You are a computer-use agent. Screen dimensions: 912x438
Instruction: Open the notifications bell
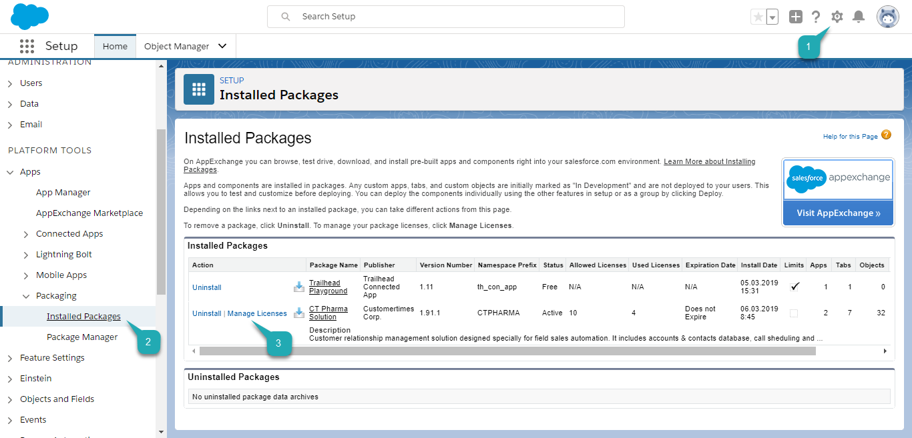(859, 17)
